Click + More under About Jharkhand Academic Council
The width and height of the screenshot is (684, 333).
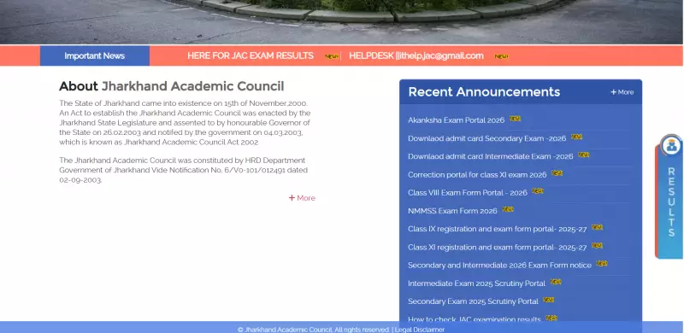click(x=302, y=198)
